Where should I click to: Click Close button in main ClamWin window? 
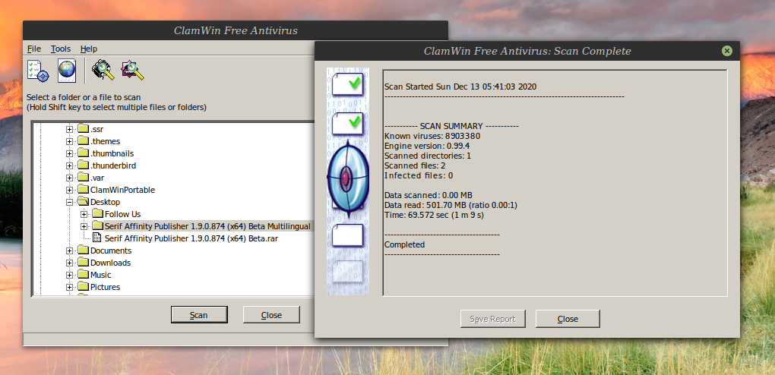coord(271,315)
